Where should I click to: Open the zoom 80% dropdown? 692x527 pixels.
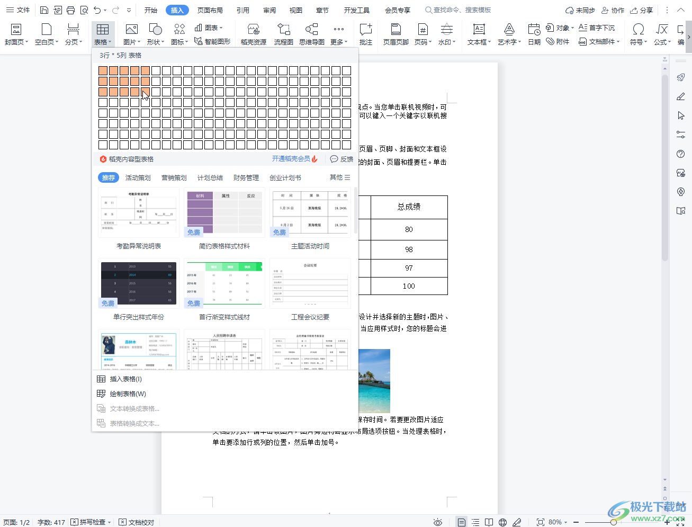coord(558,522)
